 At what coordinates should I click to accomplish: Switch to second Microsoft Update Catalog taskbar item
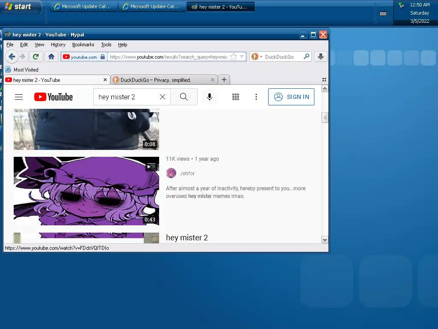click(x=152, y=7)
